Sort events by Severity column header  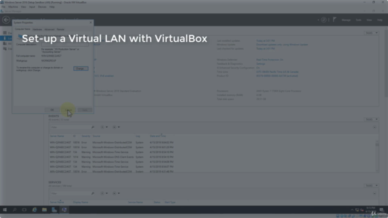pyautogui.click(x=85, y=136)
